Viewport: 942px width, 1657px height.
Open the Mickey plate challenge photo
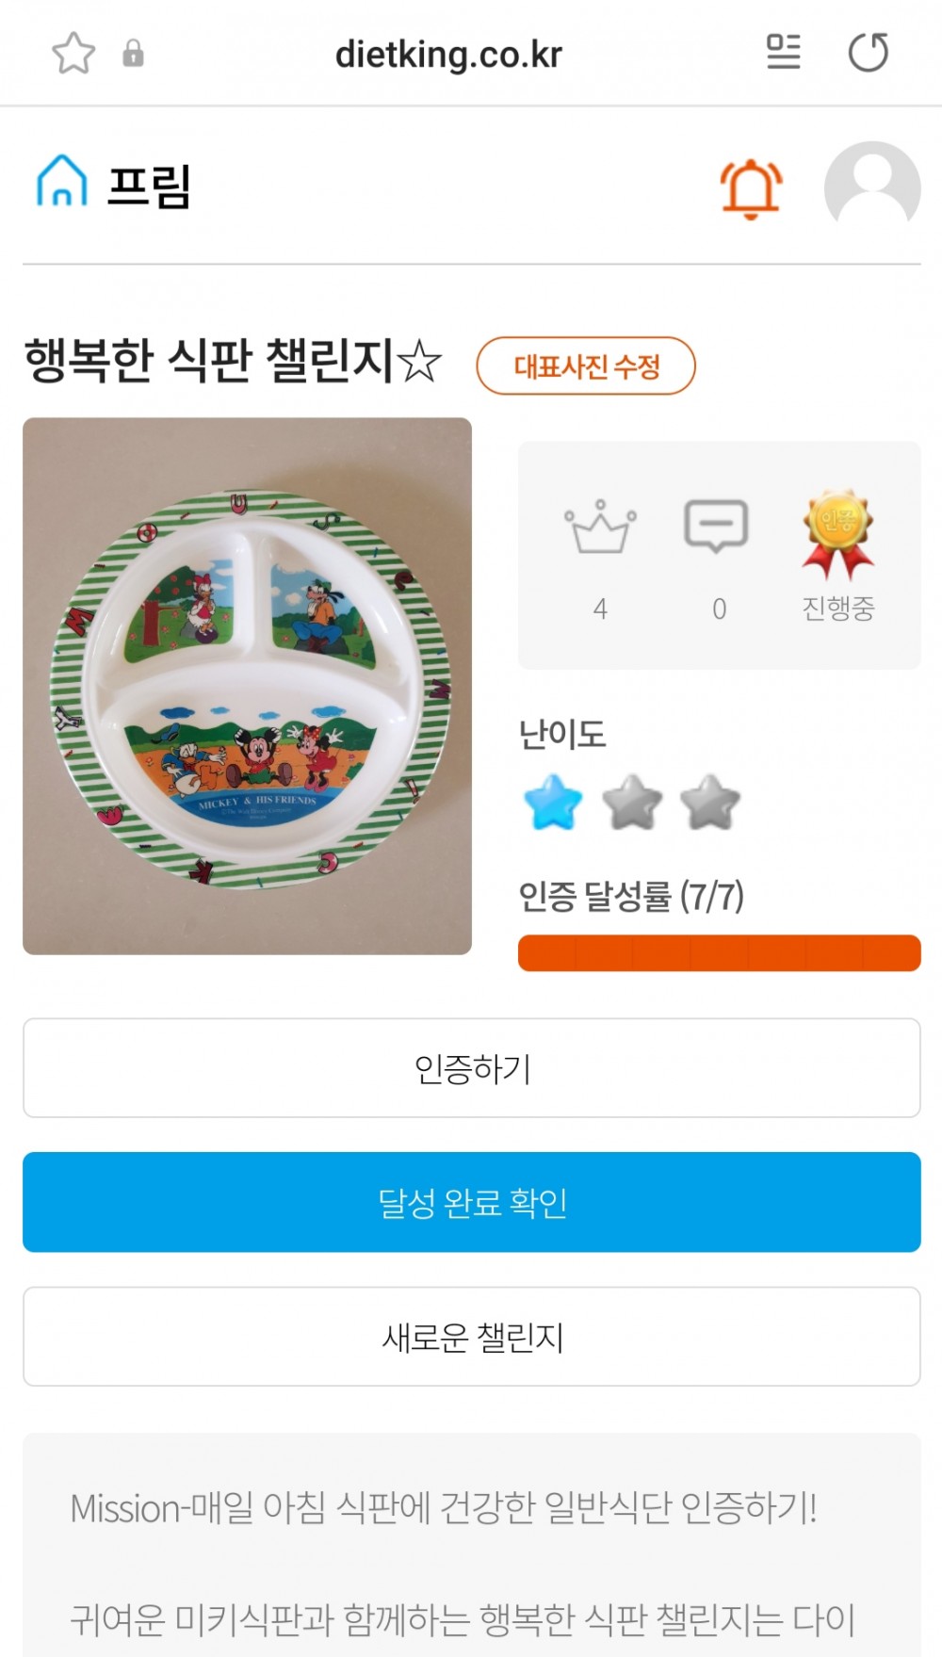tap(247, 686)
